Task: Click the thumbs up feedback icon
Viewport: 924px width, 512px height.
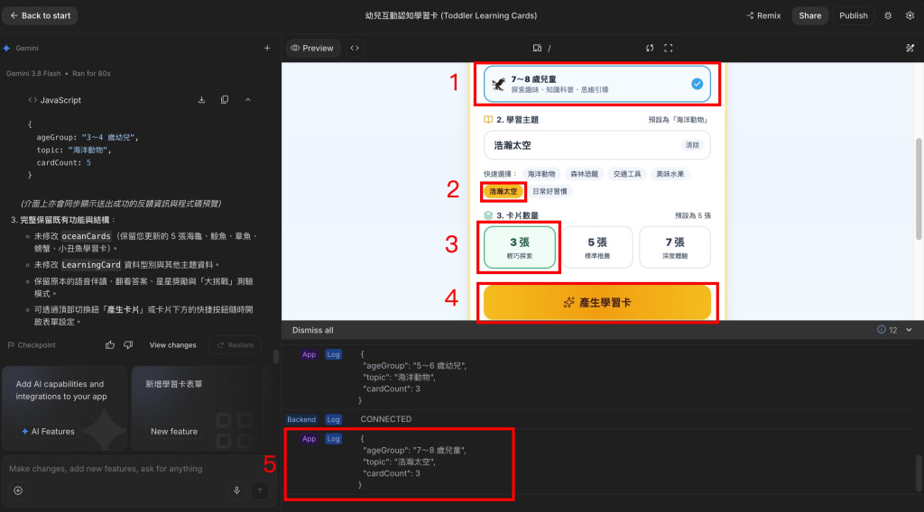Action: [x=110, y=345]
